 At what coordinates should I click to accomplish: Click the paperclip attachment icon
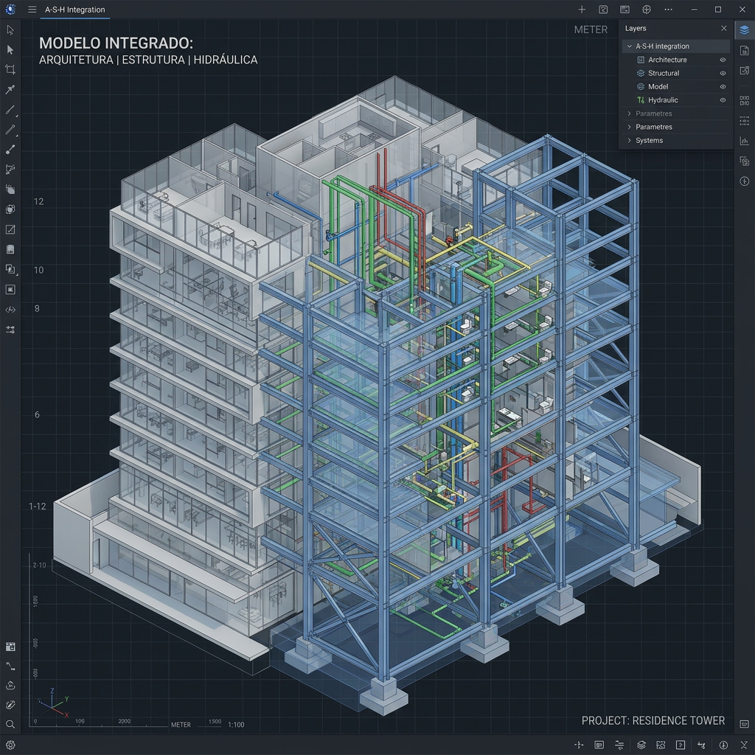tap(10, 705)
